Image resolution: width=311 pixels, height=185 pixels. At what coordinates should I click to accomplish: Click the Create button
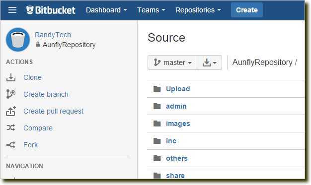(x=247, y=10)
